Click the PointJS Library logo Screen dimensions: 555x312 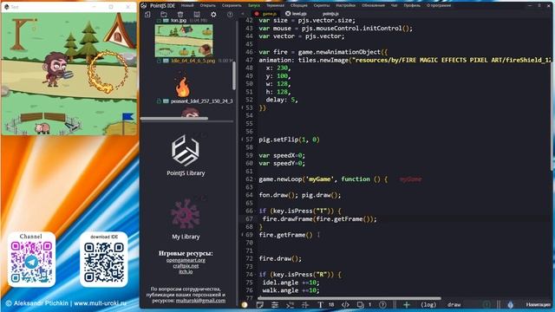click(186, 150)
